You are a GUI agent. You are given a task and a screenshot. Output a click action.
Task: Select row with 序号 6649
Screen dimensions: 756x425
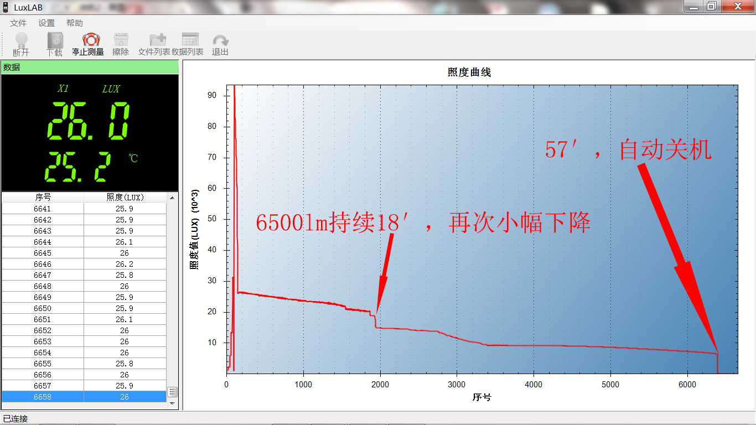(84, 297)
